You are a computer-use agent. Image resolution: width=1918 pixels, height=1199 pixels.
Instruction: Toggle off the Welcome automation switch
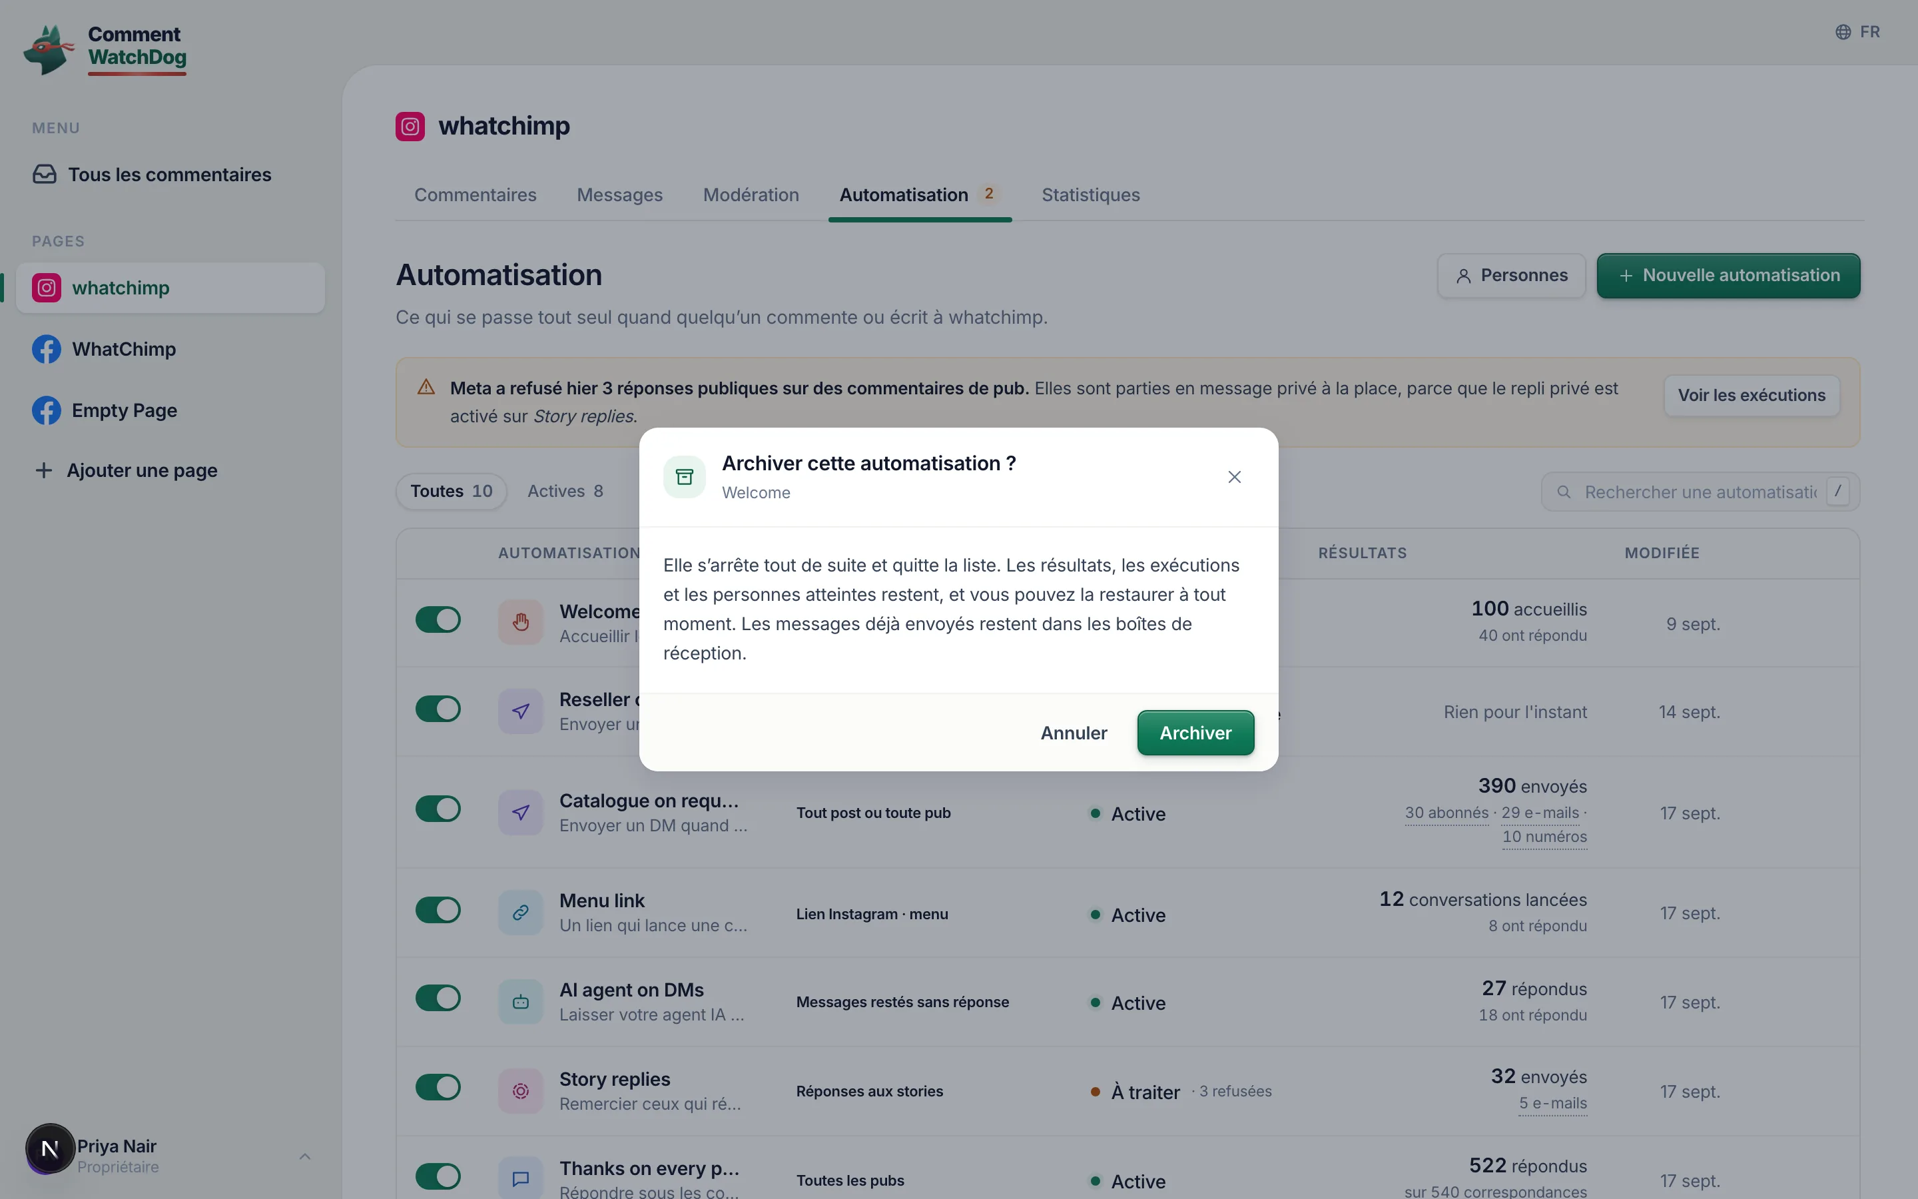(438, 620)
